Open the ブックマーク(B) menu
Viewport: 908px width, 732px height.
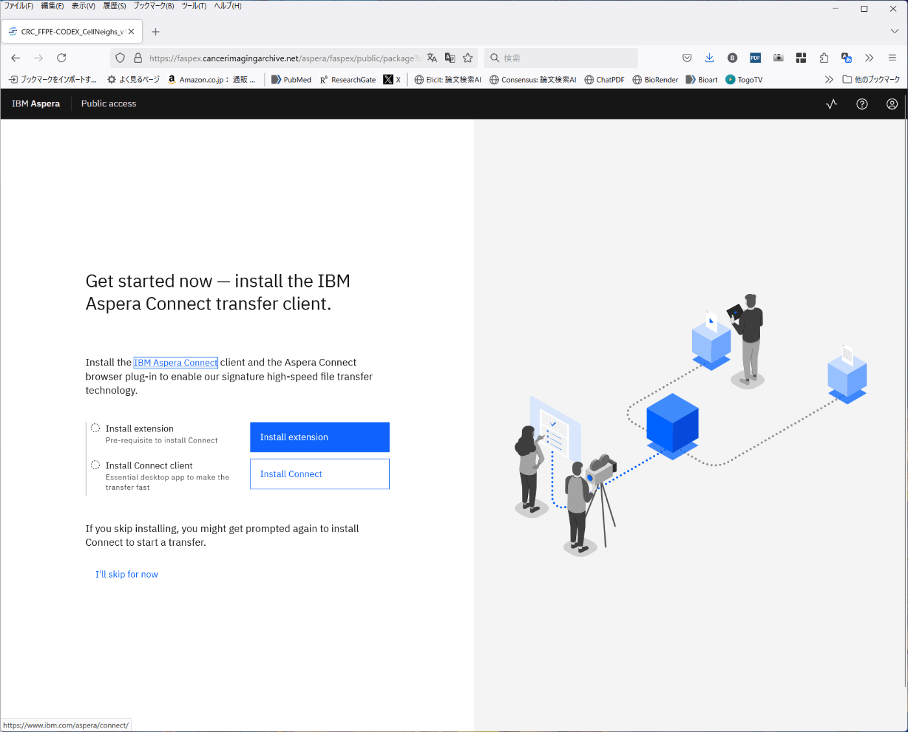tap(154, 6)
